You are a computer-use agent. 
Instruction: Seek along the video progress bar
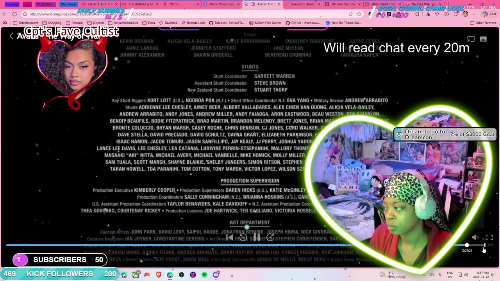[x=245, y=245]
